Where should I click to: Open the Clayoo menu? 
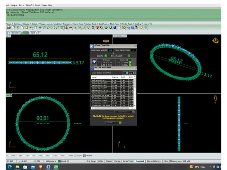click(x=44, y=5)
